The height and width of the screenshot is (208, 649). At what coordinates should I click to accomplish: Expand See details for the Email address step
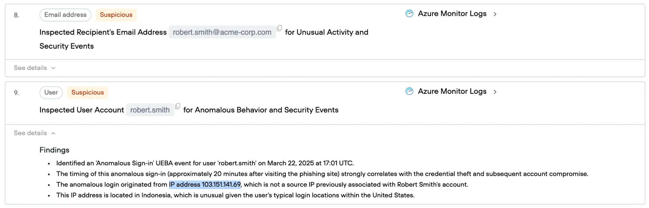tap(34, 68)
